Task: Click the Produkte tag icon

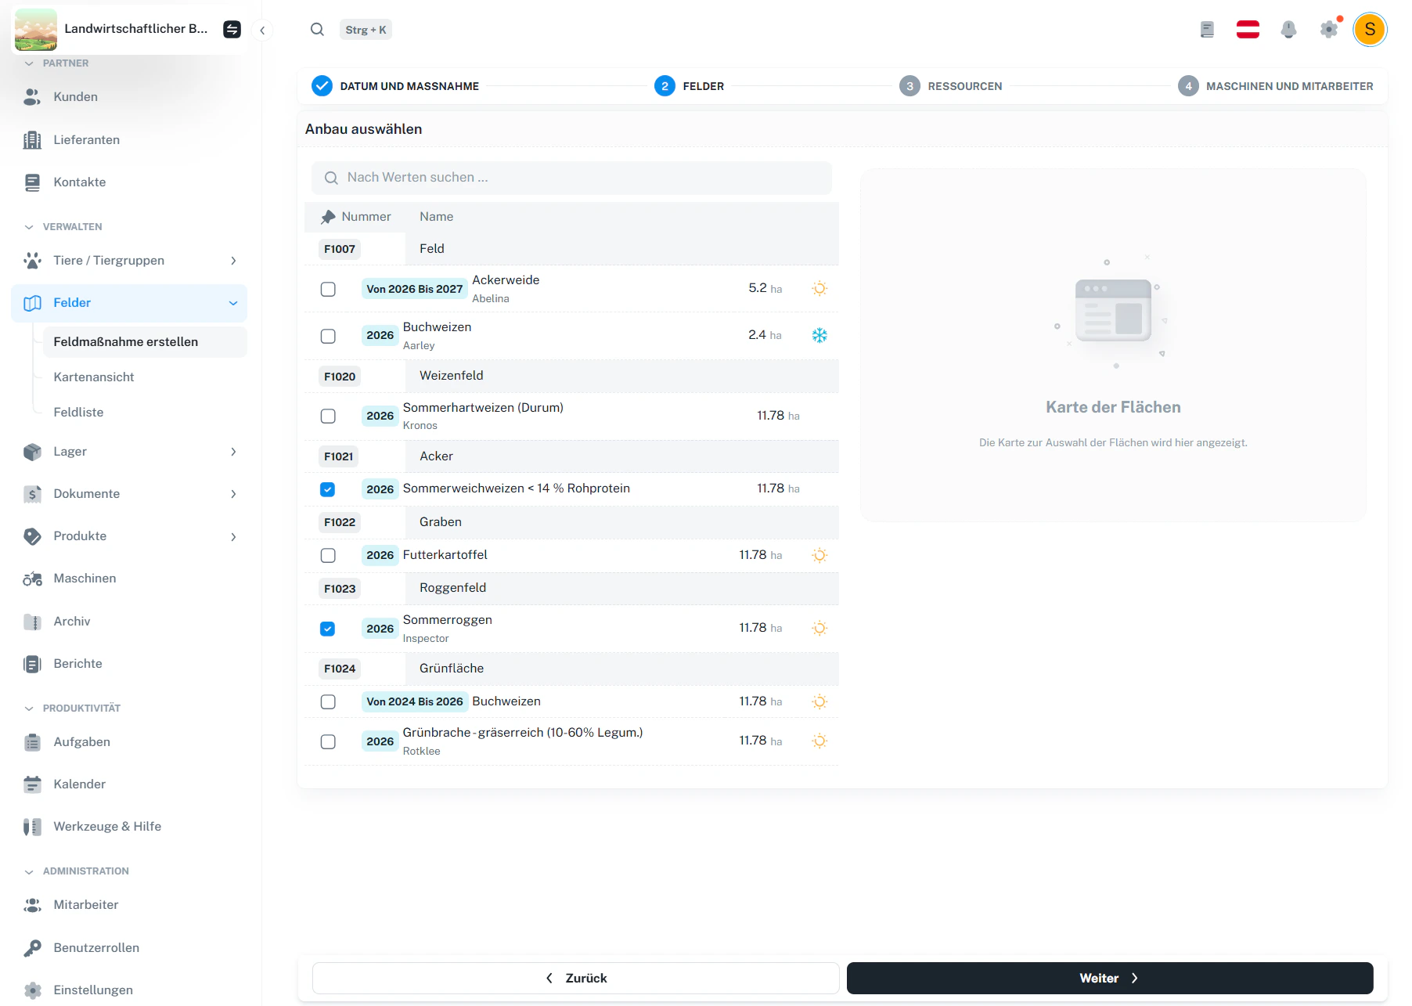Action: [x=32, y=536]
